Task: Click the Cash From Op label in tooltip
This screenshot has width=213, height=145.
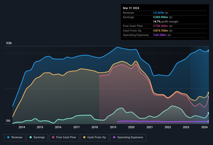Action: coord(132,31)
